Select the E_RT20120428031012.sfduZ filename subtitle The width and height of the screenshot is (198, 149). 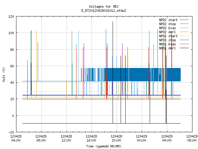pos(104,11)
